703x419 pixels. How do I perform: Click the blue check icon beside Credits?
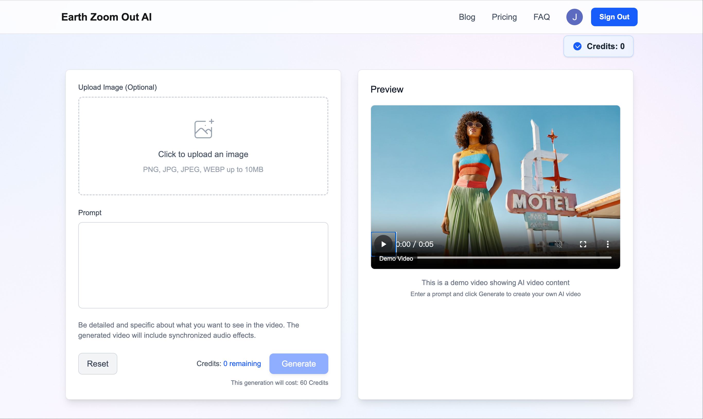click(577, 46)
